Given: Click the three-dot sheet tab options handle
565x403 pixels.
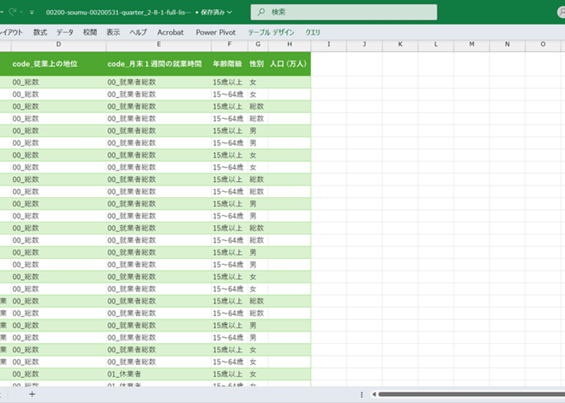Looking at the screenshot, I should [x=361, y=394].
